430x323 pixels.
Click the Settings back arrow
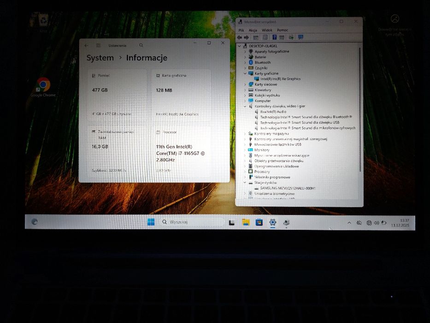86,46
